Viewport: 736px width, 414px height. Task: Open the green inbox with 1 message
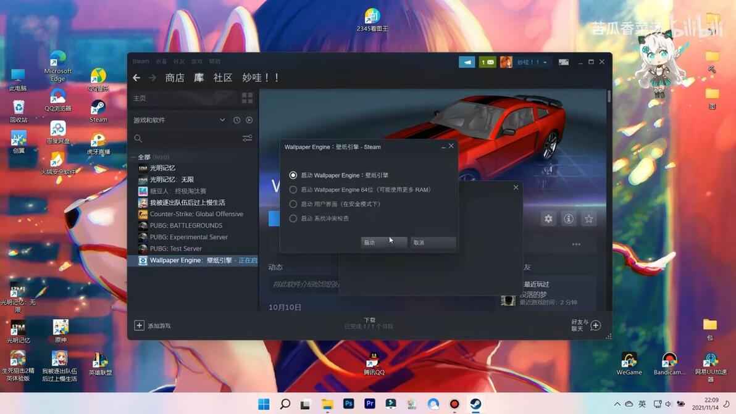487,62
